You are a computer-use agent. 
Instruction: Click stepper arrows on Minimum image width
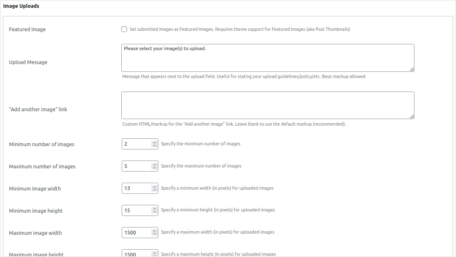click(x=155, y=188)
